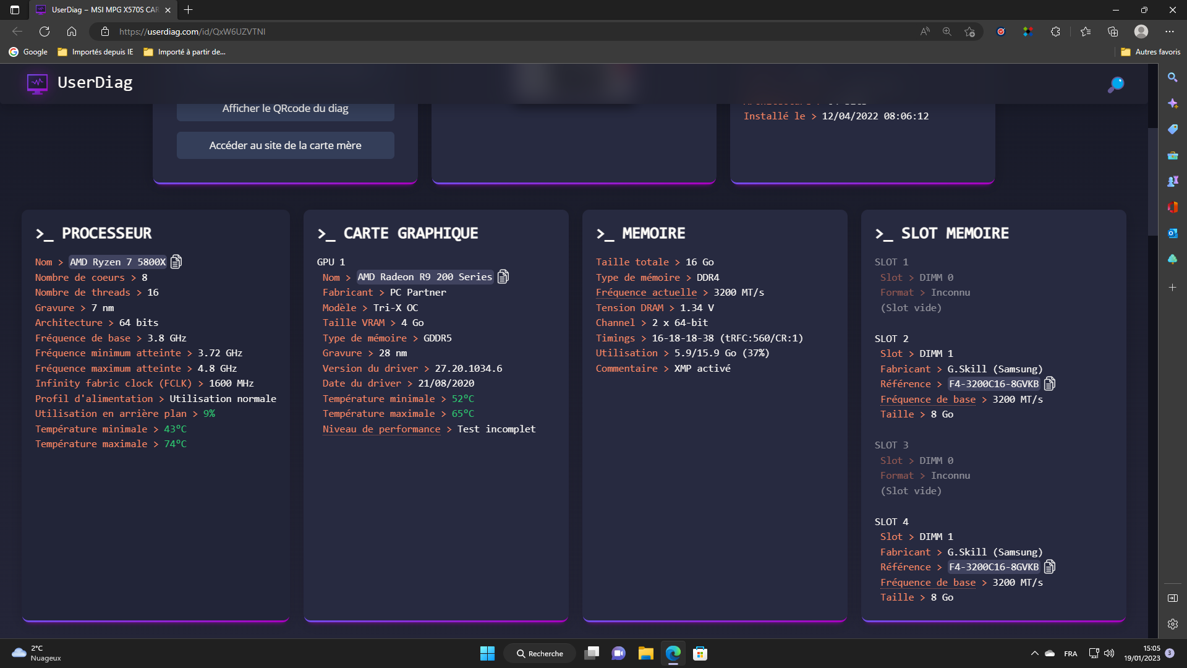1187x668 pixels.
Task: Open Importé à partir de bookmarks folder
Action: [184, 52]
